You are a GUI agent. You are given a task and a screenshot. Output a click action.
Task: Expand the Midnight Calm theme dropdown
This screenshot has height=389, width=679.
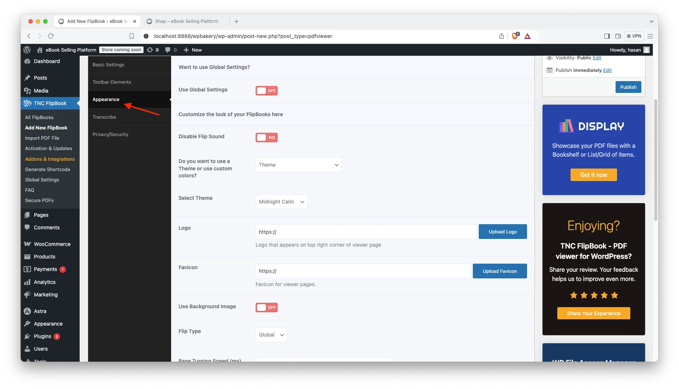pos(281,202)
